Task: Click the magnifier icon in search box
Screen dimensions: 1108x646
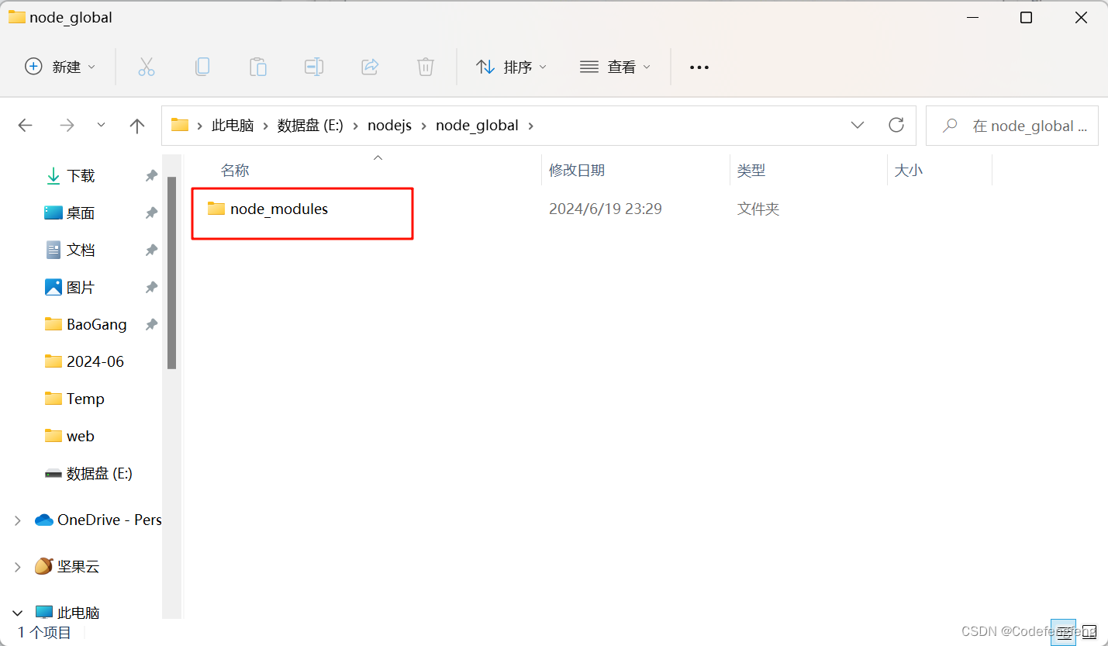Action: [950, 126]
